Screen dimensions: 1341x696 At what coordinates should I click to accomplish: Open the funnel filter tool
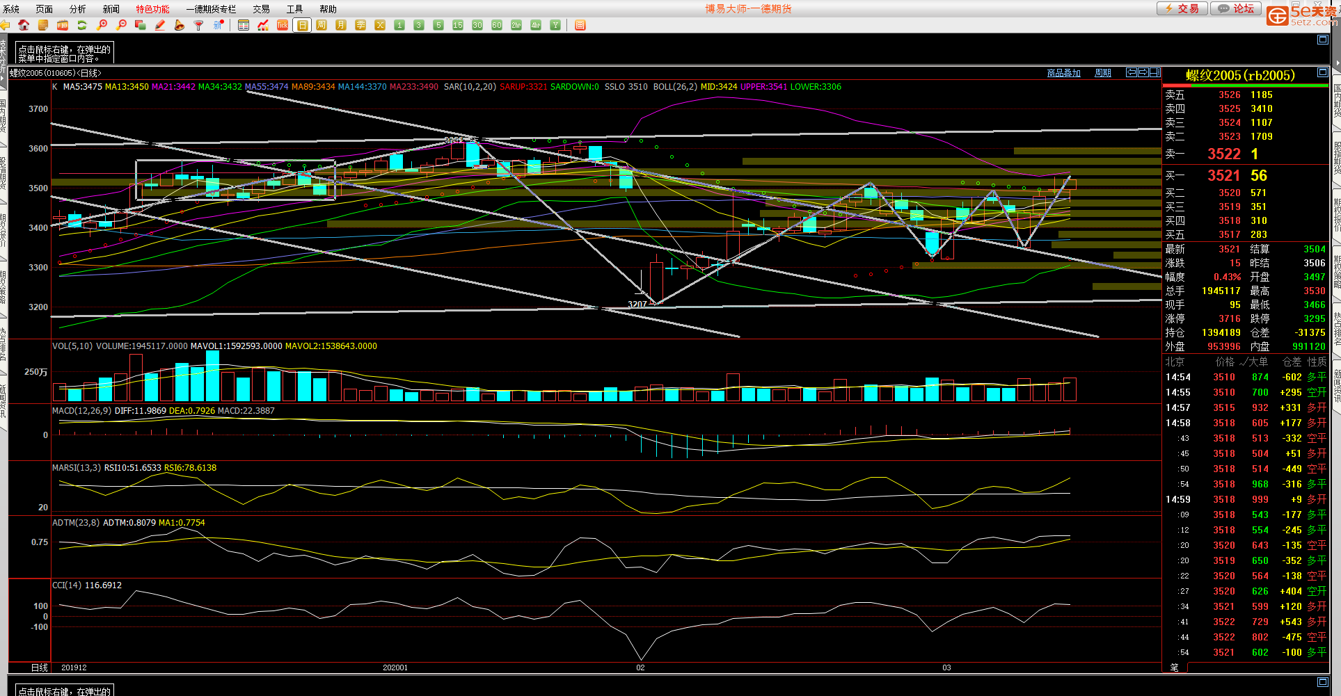(x=199, y=25)
